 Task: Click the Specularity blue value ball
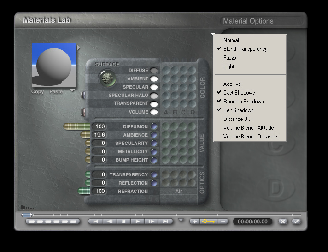point(154,143)
